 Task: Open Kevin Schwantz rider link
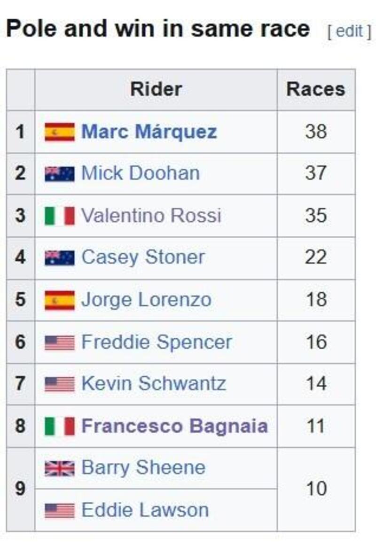pyautogui.click(x=153, y=384)
